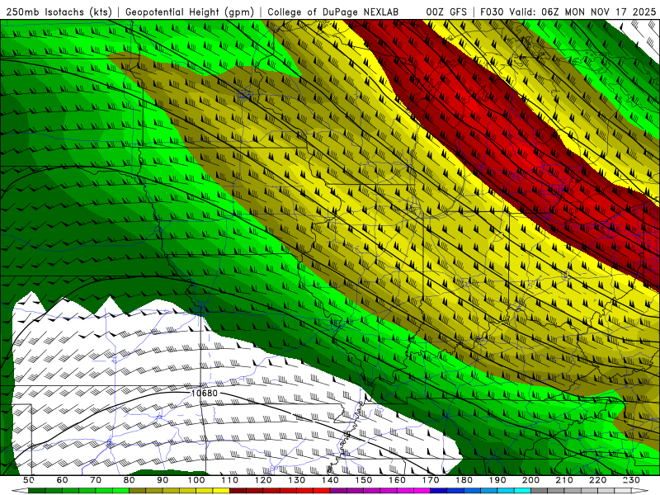This screenshot has width=660, height=495.
Task: Click 'Valid: 06Z MON NOV 17 2025' text
Action: pos(582,12)
